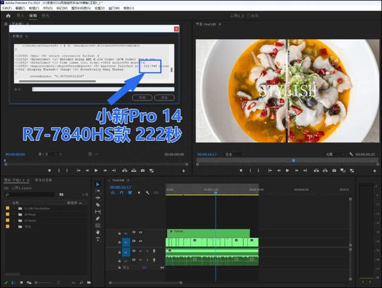Open the 编辑(E) menu

(x=20, y=8)
